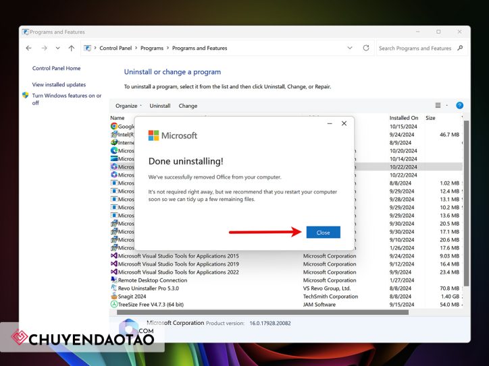This screenshot has height=366, width=489.
Task: Sort by the Name column header
Action: 118,118
